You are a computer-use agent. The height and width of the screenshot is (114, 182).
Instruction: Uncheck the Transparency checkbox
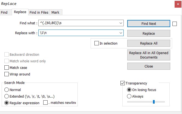click(x=123, y=83)
